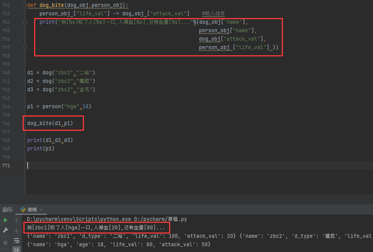The height and width of the screenshot is (252, 373).
Task: Click the 运行 panel label
Action: pos(8,210)
